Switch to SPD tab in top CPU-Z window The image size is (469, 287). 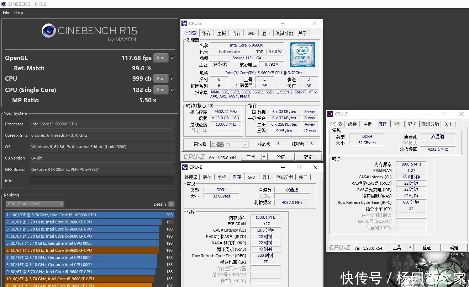pos(251,33)
